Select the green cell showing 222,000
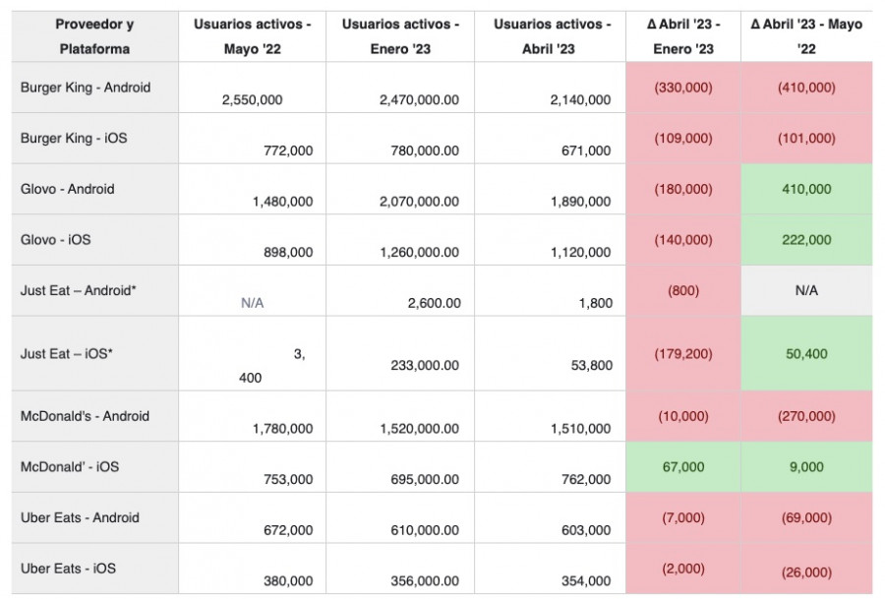This screenshot has height=599, width=885. 806,240
